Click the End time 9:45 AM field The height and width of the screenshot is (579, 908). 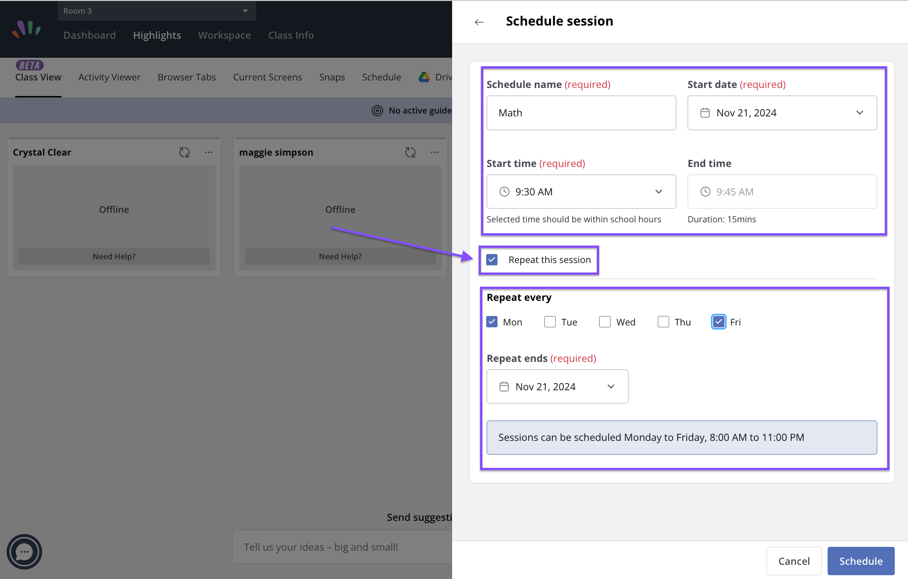click(782, 192)
